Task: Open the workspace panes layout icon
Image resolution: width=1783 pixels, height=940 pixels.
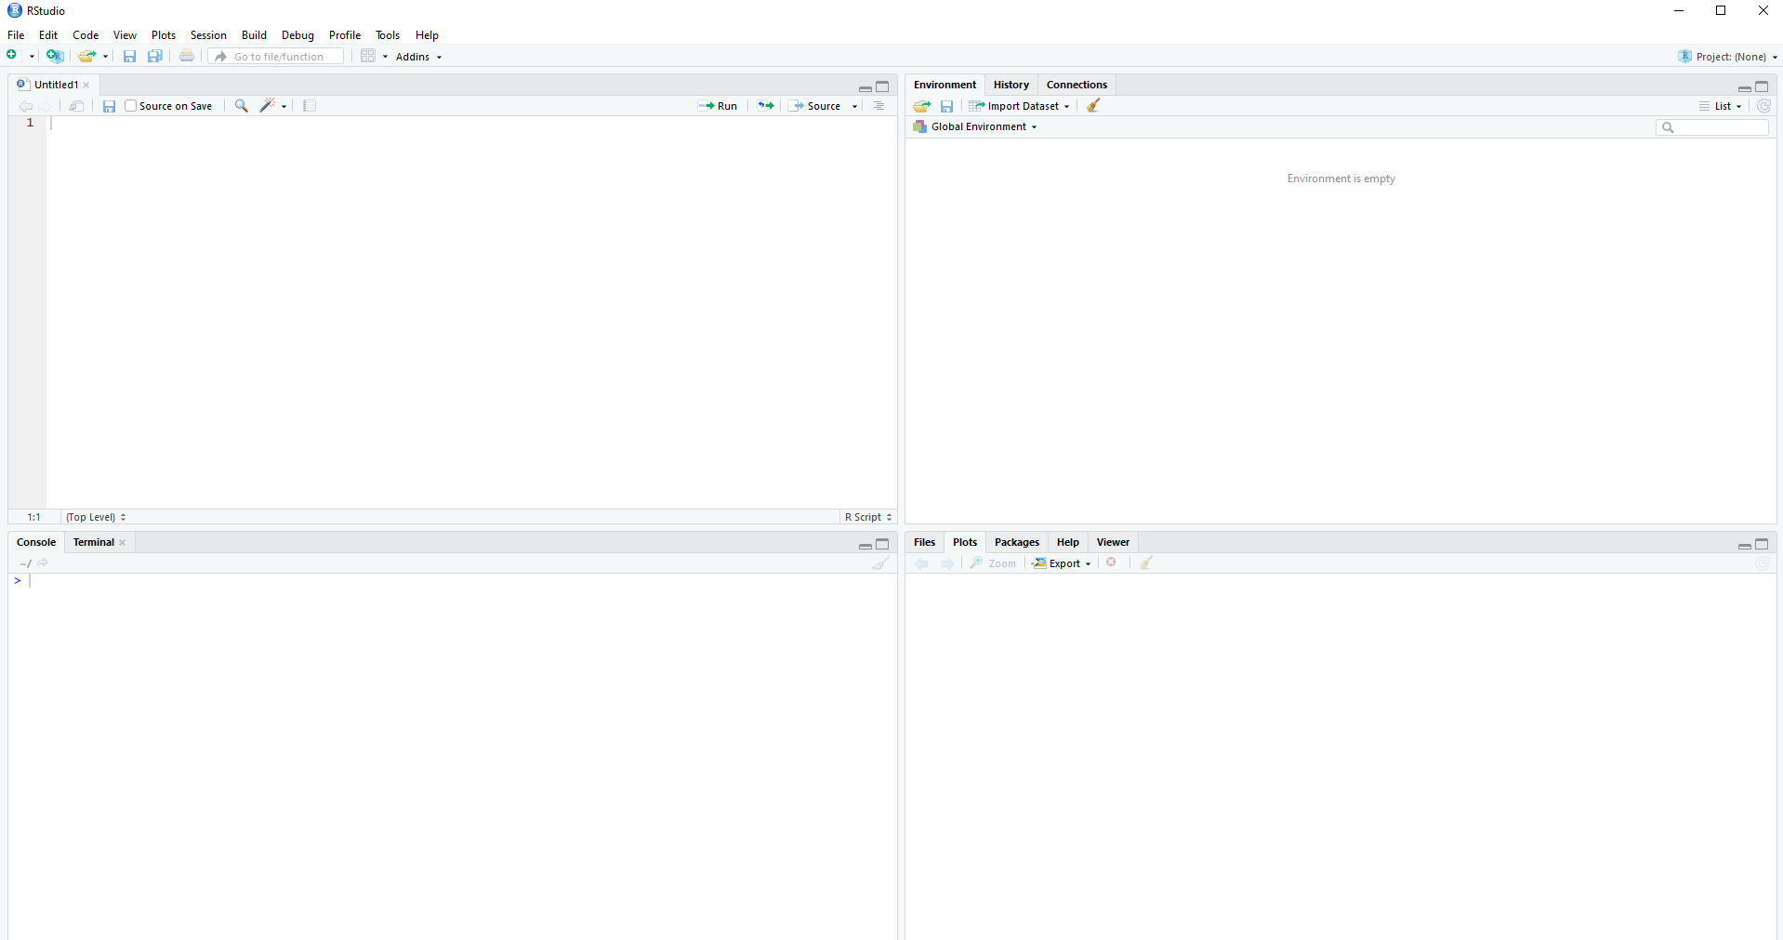Action: click(368, 56)
